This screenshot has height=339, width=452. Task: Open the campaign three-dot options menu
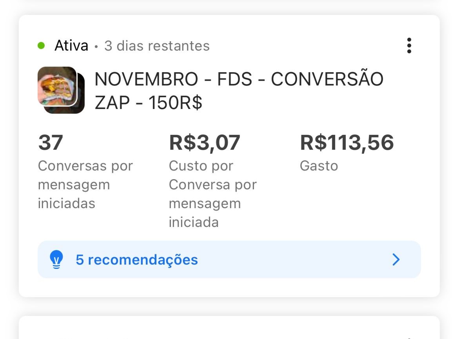pyautogui.click(x=409, y=45)
